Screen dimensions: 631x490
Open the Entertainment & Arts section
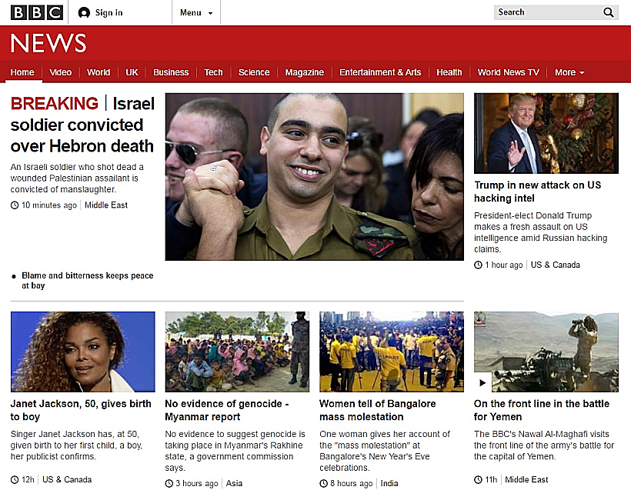point(380,72)
